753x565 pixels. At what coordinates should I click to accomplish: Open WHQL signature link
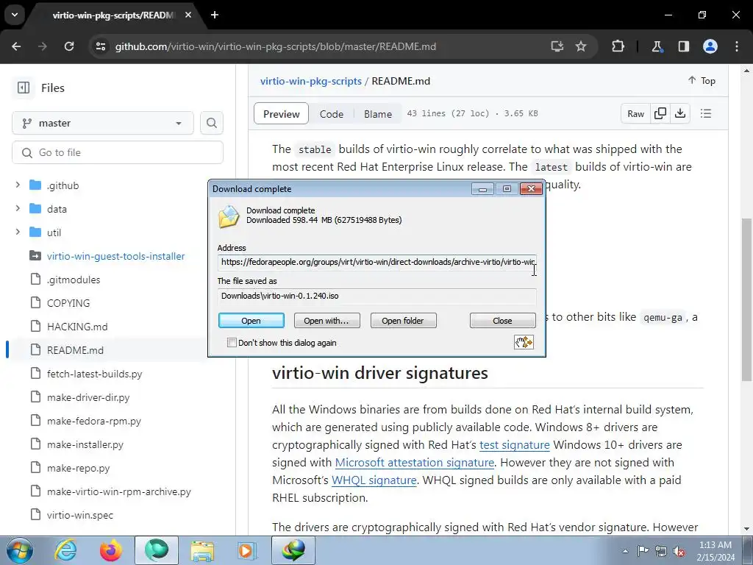(374, 480)
